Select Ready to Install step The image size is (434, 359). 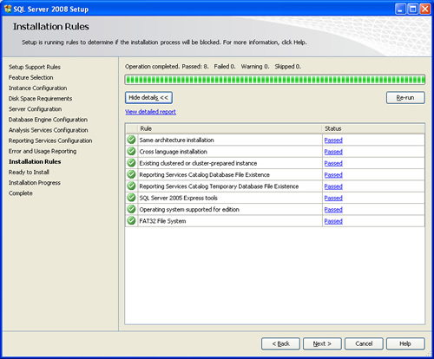(29, 173)
